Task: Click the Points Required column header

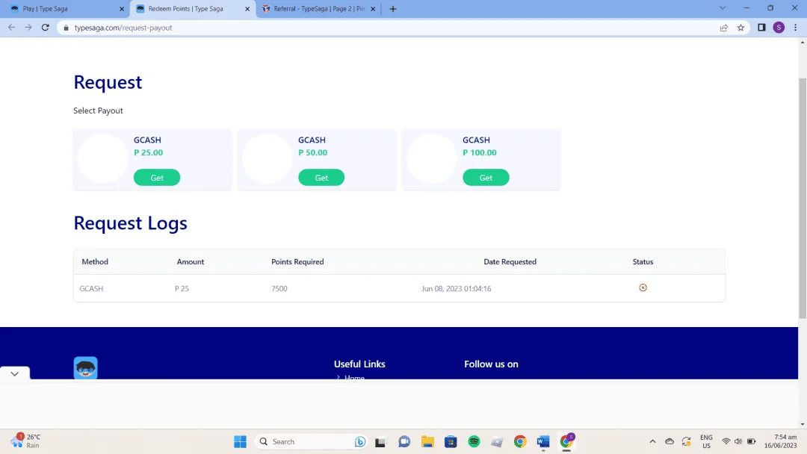Action: point(297,261)
